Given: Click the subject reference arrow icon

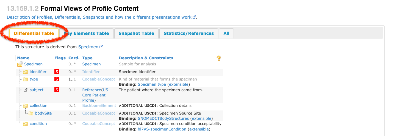Looking at the screenshot, I should point(25,90).
